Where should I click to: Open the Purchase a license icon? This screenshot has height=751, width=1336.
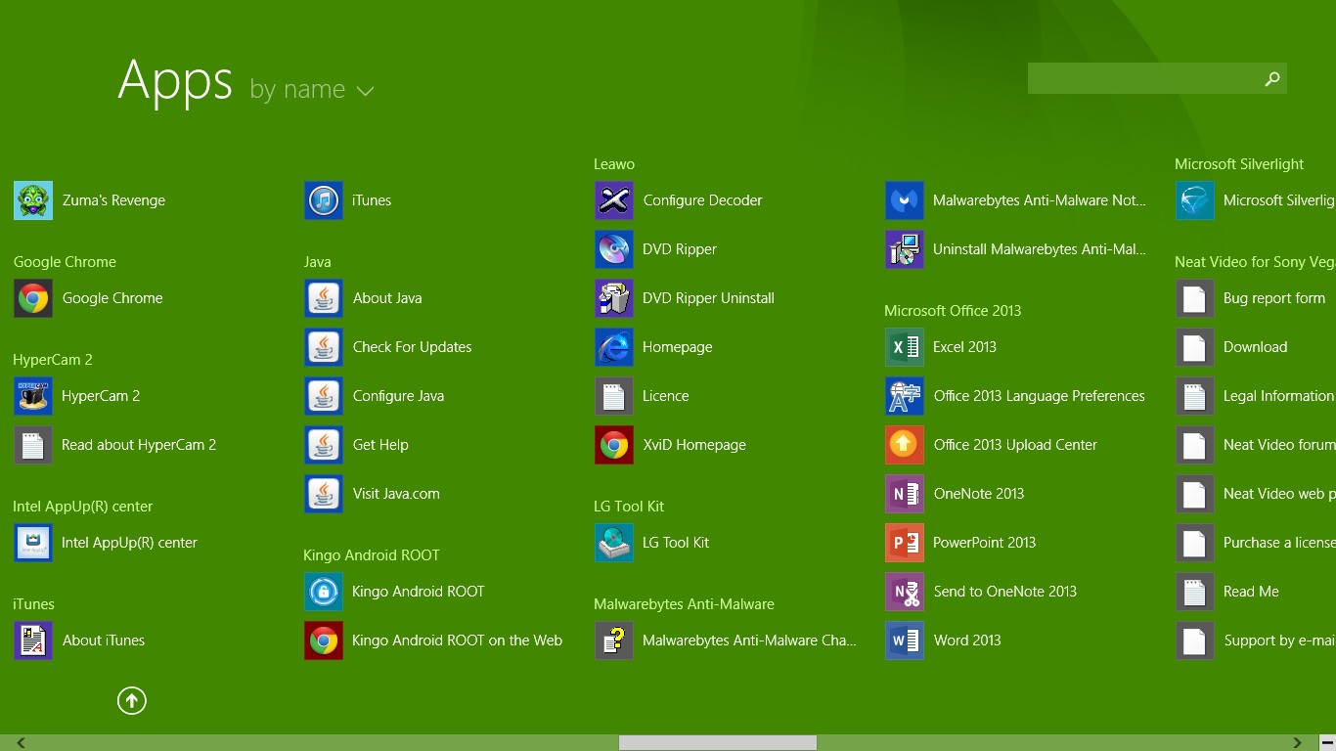pyautogui.click(x=1195, y=543)
